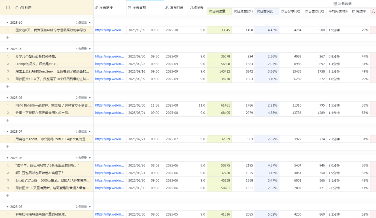Open the weixin link for 2025/06/26 article
The image size is (376, 218).
point(110,165)
